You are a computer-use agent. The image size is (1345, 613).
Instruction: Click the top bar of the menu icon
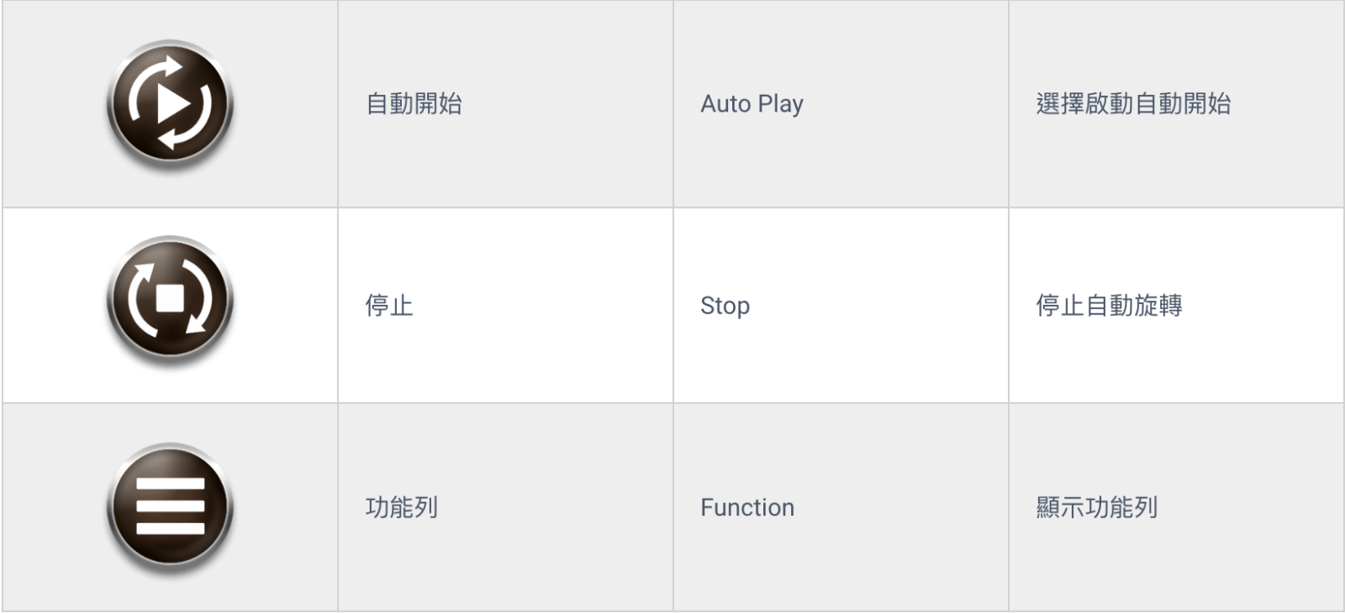pos(170,484)
